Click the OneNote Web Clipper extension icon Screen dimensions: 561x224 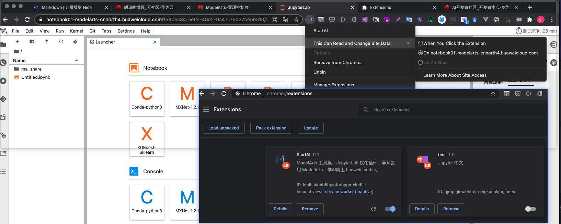pos(365,20)
